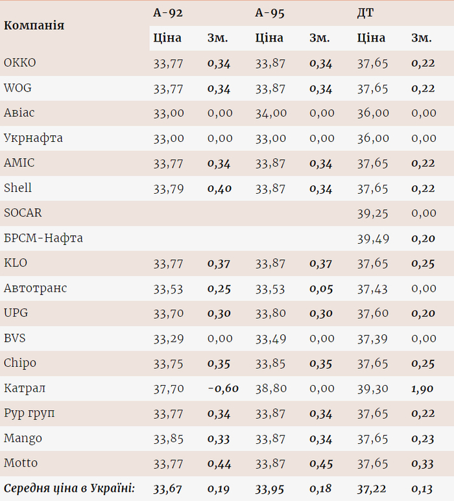454x501 pixels.
Task: Click Shell A-92 price 33,79
Action: (x=169, y=189)
